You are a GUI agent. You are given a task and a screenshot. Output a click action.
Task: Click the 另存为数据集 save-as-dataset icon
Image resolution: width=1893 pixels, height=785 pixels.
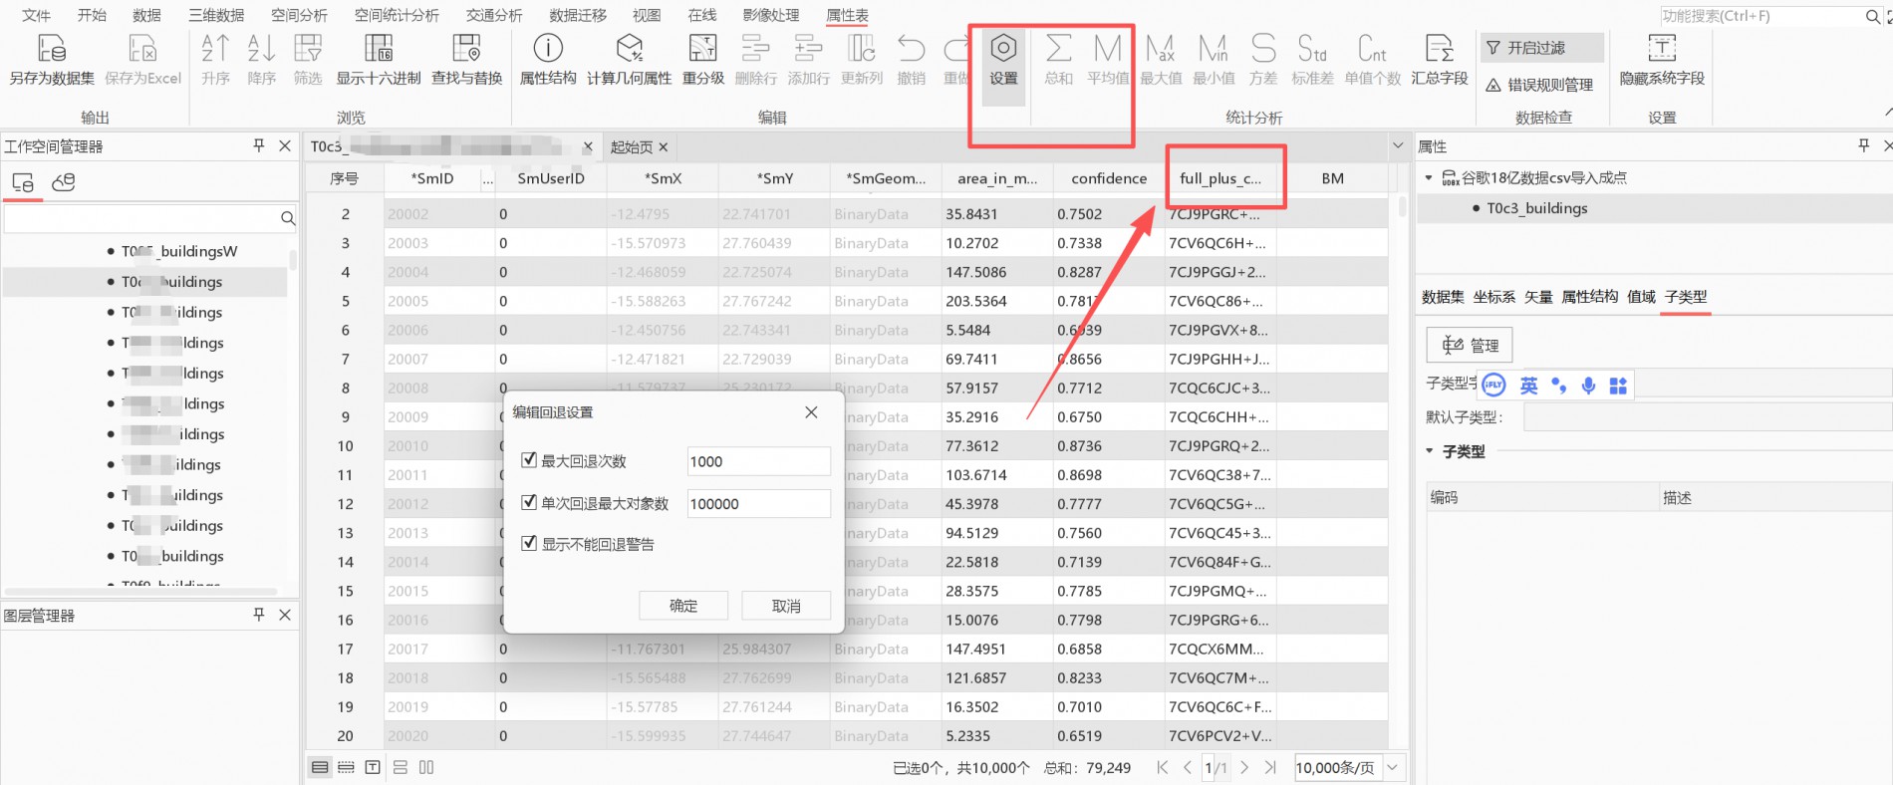click(51, 50)
